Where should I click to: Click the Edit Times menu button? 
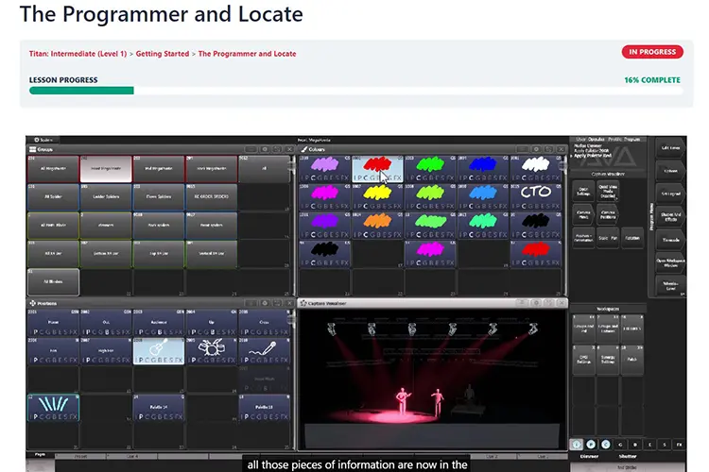click(x=670, y=148)
